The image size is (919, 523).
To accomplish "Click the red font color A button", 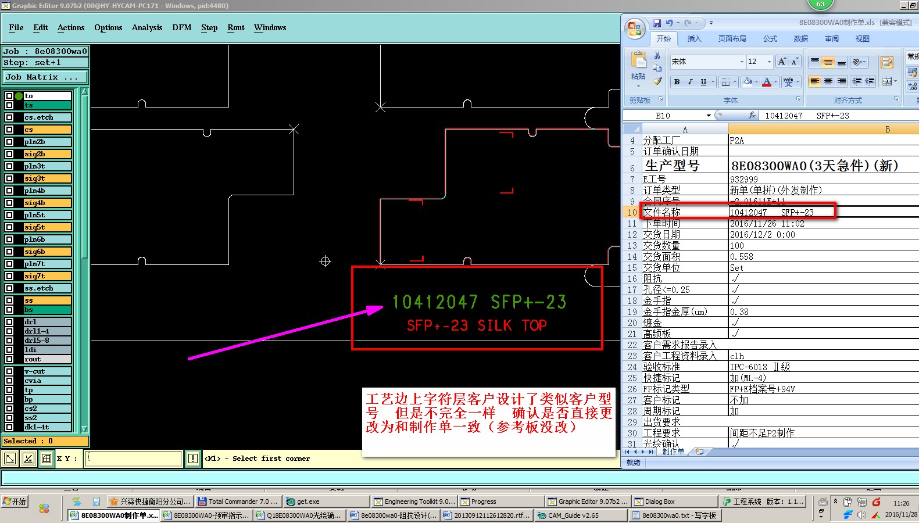I will (767, 82).
